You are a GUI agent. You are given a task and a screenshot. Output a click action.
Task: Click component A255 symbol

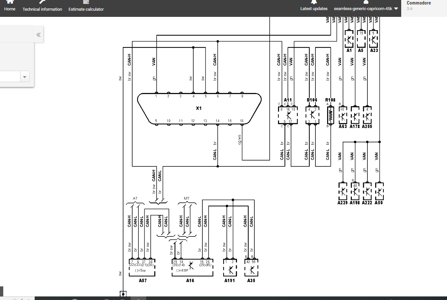(x=367, y=115)
